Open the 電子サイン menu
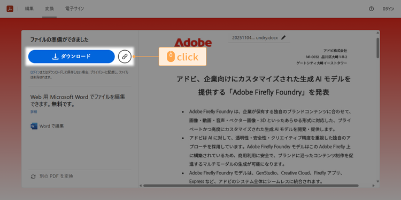The image size is (401, 200). pos(74,9)
